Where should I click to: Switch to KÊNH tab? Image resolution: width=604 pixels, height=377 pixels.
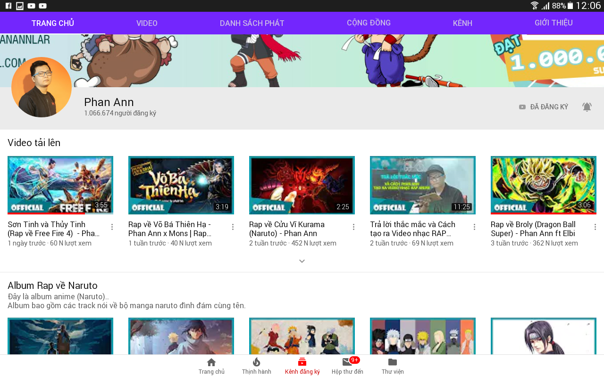[x=462, y=23]
